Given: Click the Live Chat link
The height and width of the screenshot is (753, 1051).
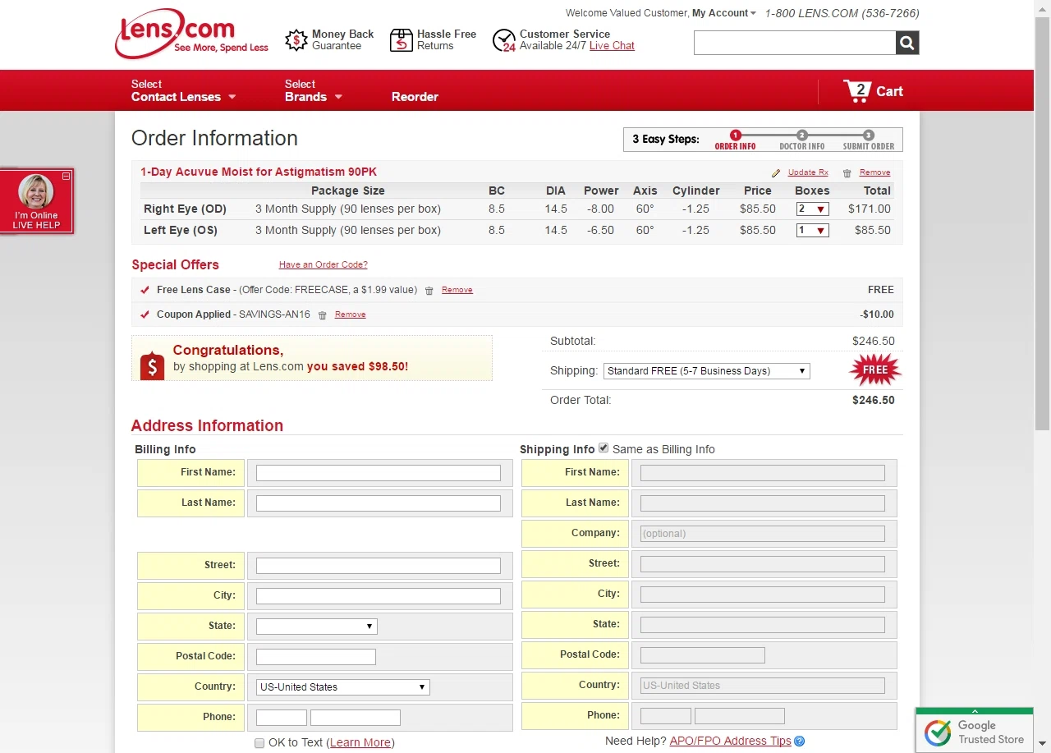Looking at the screenshot, I should click(x=612, y=46).
